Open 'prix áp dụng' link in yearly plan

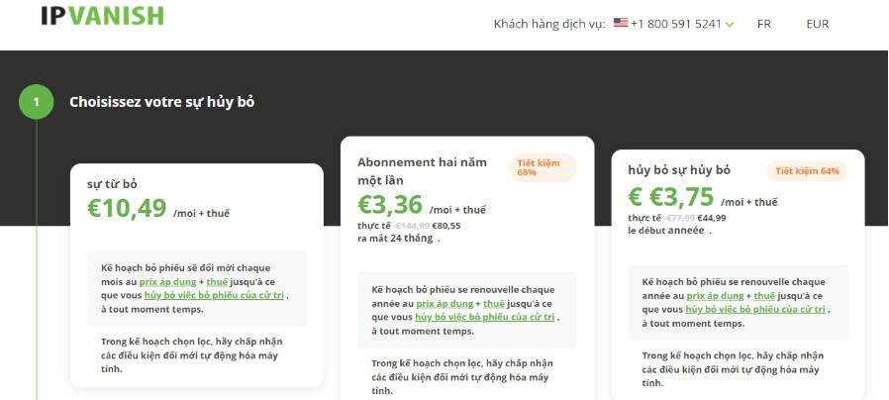715,296
